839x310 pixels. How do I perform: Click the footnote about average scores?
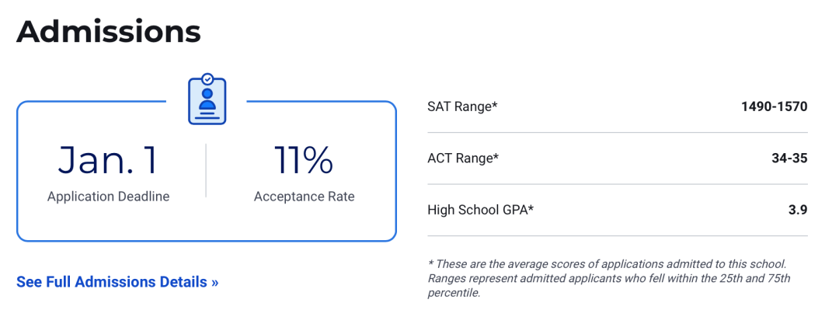click(609, 278)
